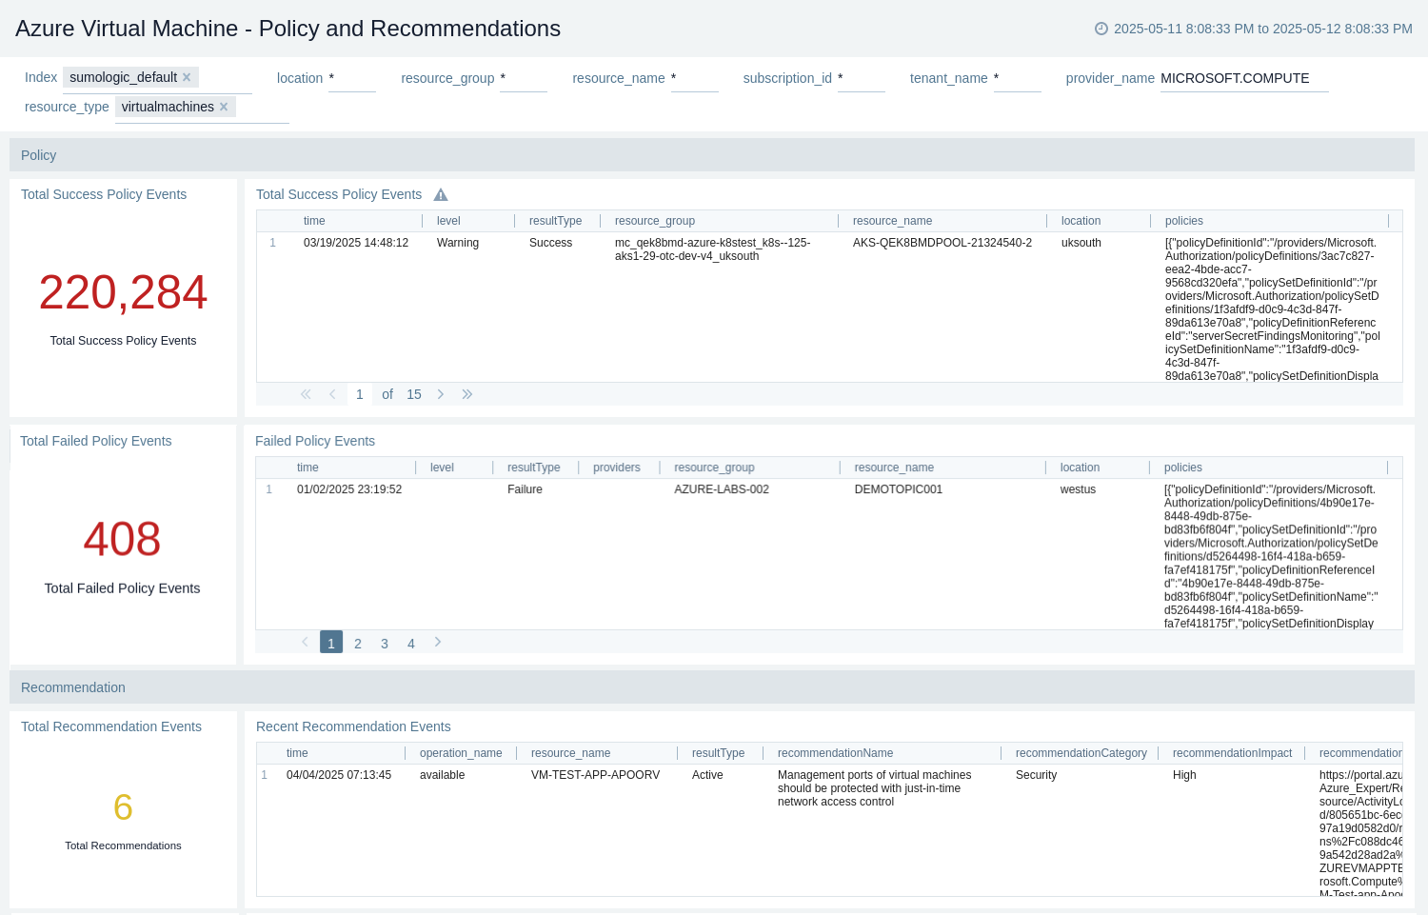Click the Active resultType cell

(x=707, y=775)
